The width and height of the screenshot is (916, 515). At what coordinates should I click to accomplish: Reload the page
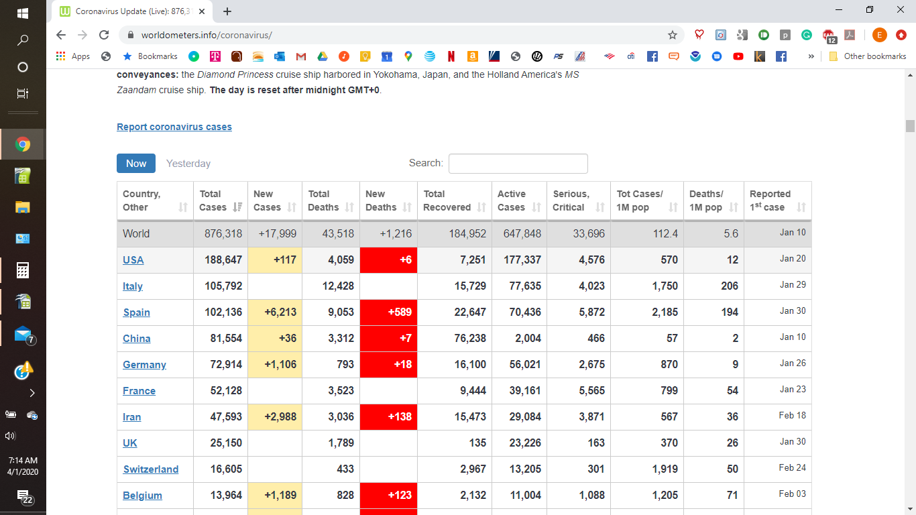click(104, 35)
